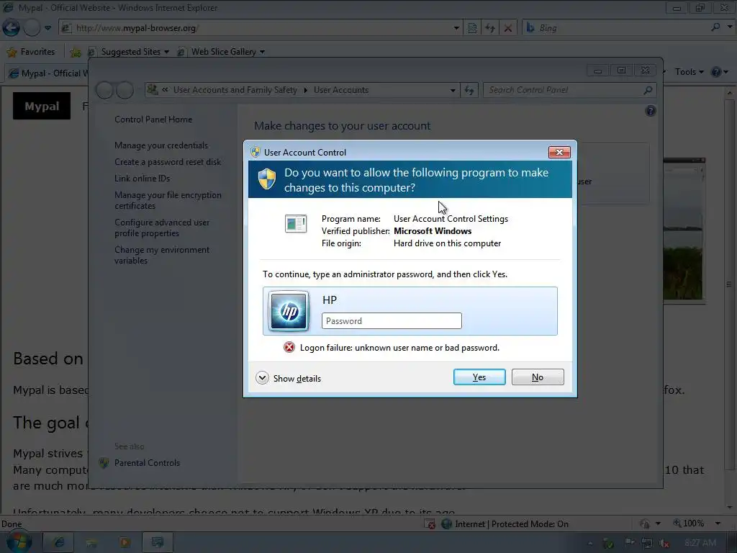Click Control Panel back navigation button

click(104, 90)
